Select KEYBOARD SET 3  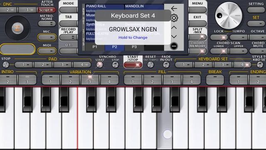(223, 65)
